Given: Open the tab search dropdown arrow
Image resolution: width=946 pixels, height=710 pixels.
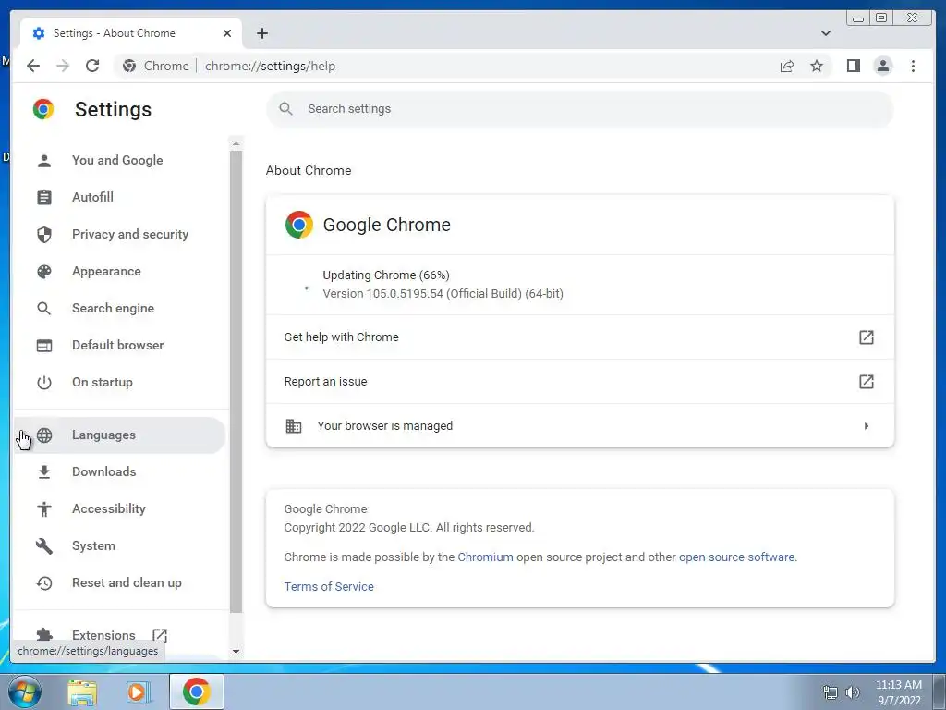Looking at the screenshot, I should coord(825,33).
